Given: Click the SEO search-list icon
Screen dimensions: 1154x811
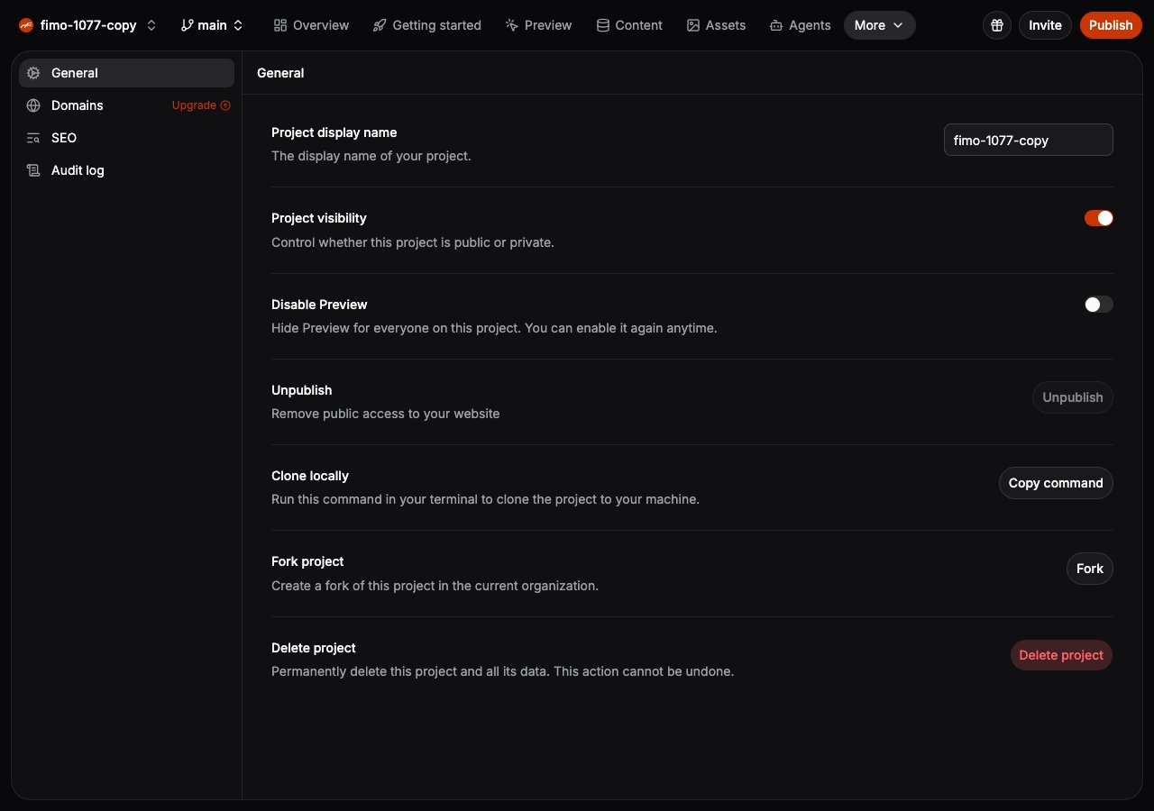Looking at the screenshot, I should pyautogui.click(x=33, y=138).
